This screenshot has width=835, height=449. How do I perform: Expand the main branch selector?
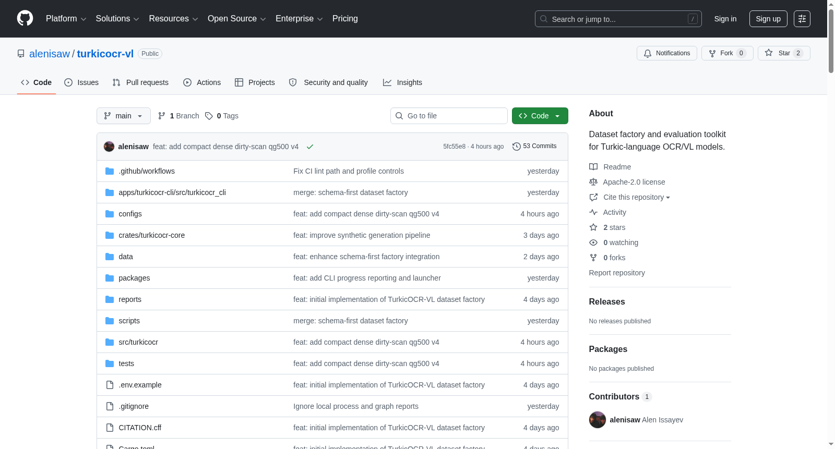pos(124,116)
